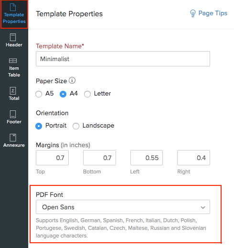The image size is (234, 248).
Task: Click the Total sigma icon
Action: [x=13, y=91]
